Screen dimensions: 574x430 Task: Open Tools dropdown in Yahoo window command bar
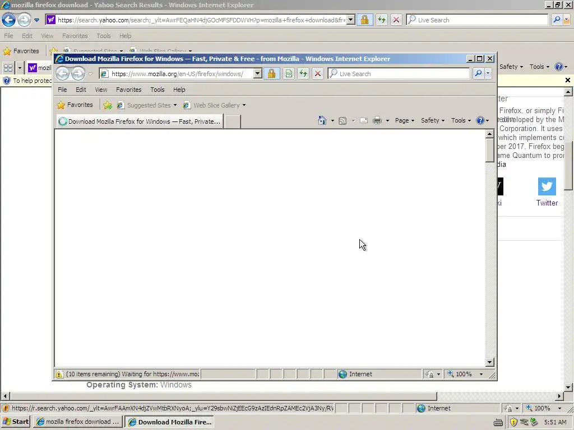point(540,67)
